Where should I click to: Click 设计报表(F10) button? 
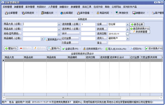pyautogui.click(x=154, y=49)
